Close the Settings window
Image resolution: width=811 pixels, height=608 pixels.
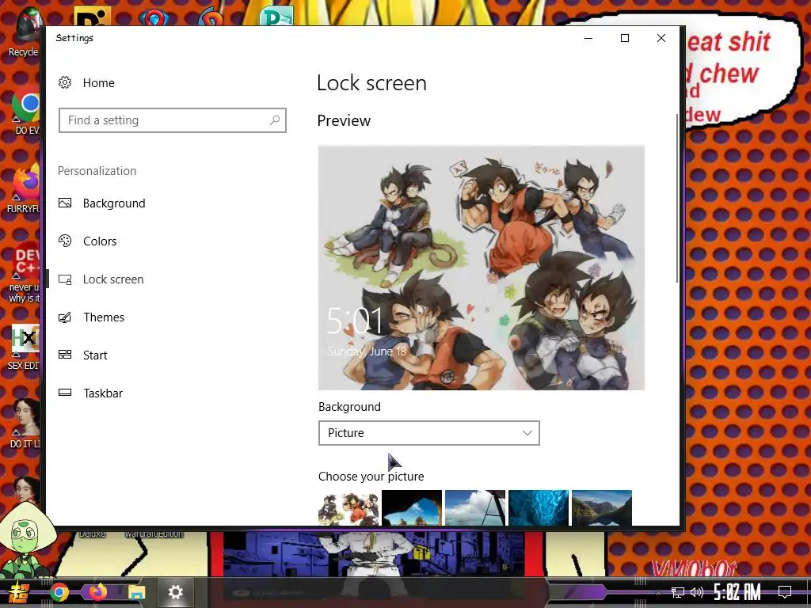coord(661,38)
